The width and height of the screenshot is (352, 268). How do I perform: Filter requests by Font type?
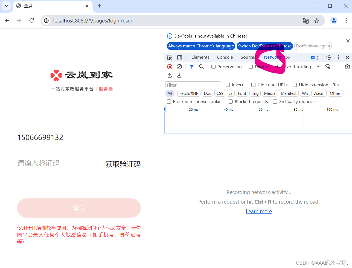pos(242,93)
